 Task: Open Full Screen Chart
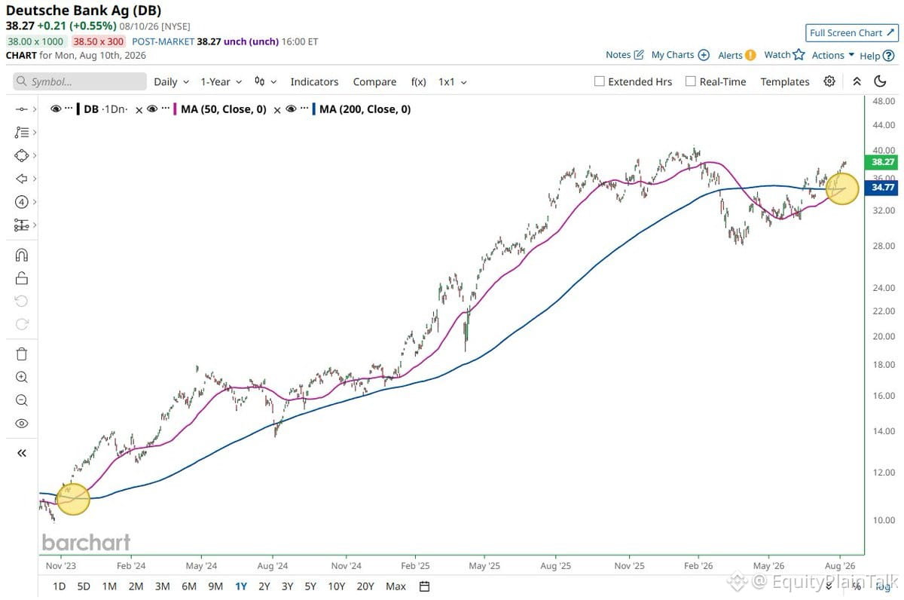click(x=851, y=33)
